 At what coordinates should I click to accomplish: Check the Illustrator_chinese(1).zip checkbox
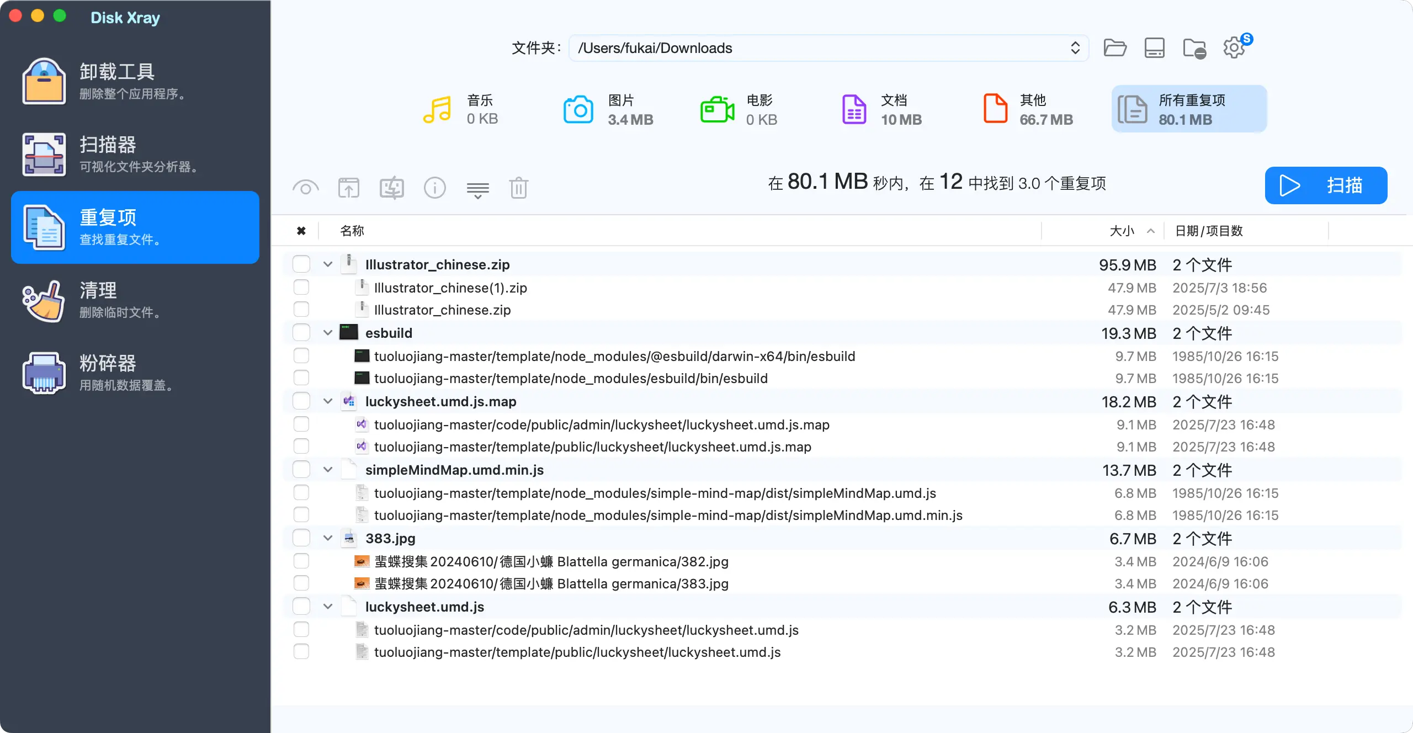click(x=301, y=288)
